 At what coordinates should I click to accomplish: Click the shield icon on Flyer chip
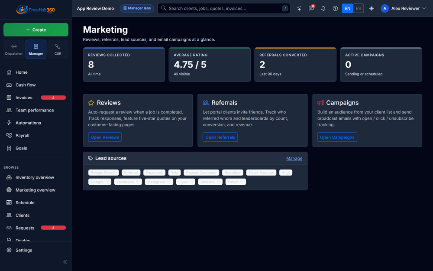(x=191, y=182)
